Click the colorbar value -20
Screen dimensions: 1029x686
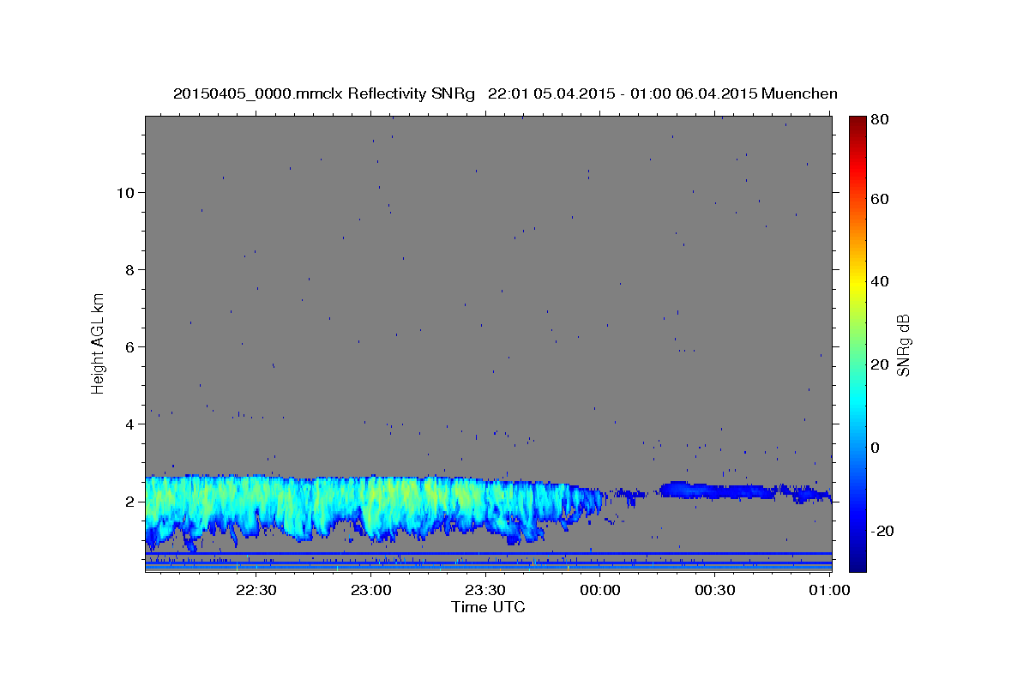tap(882, 531)
